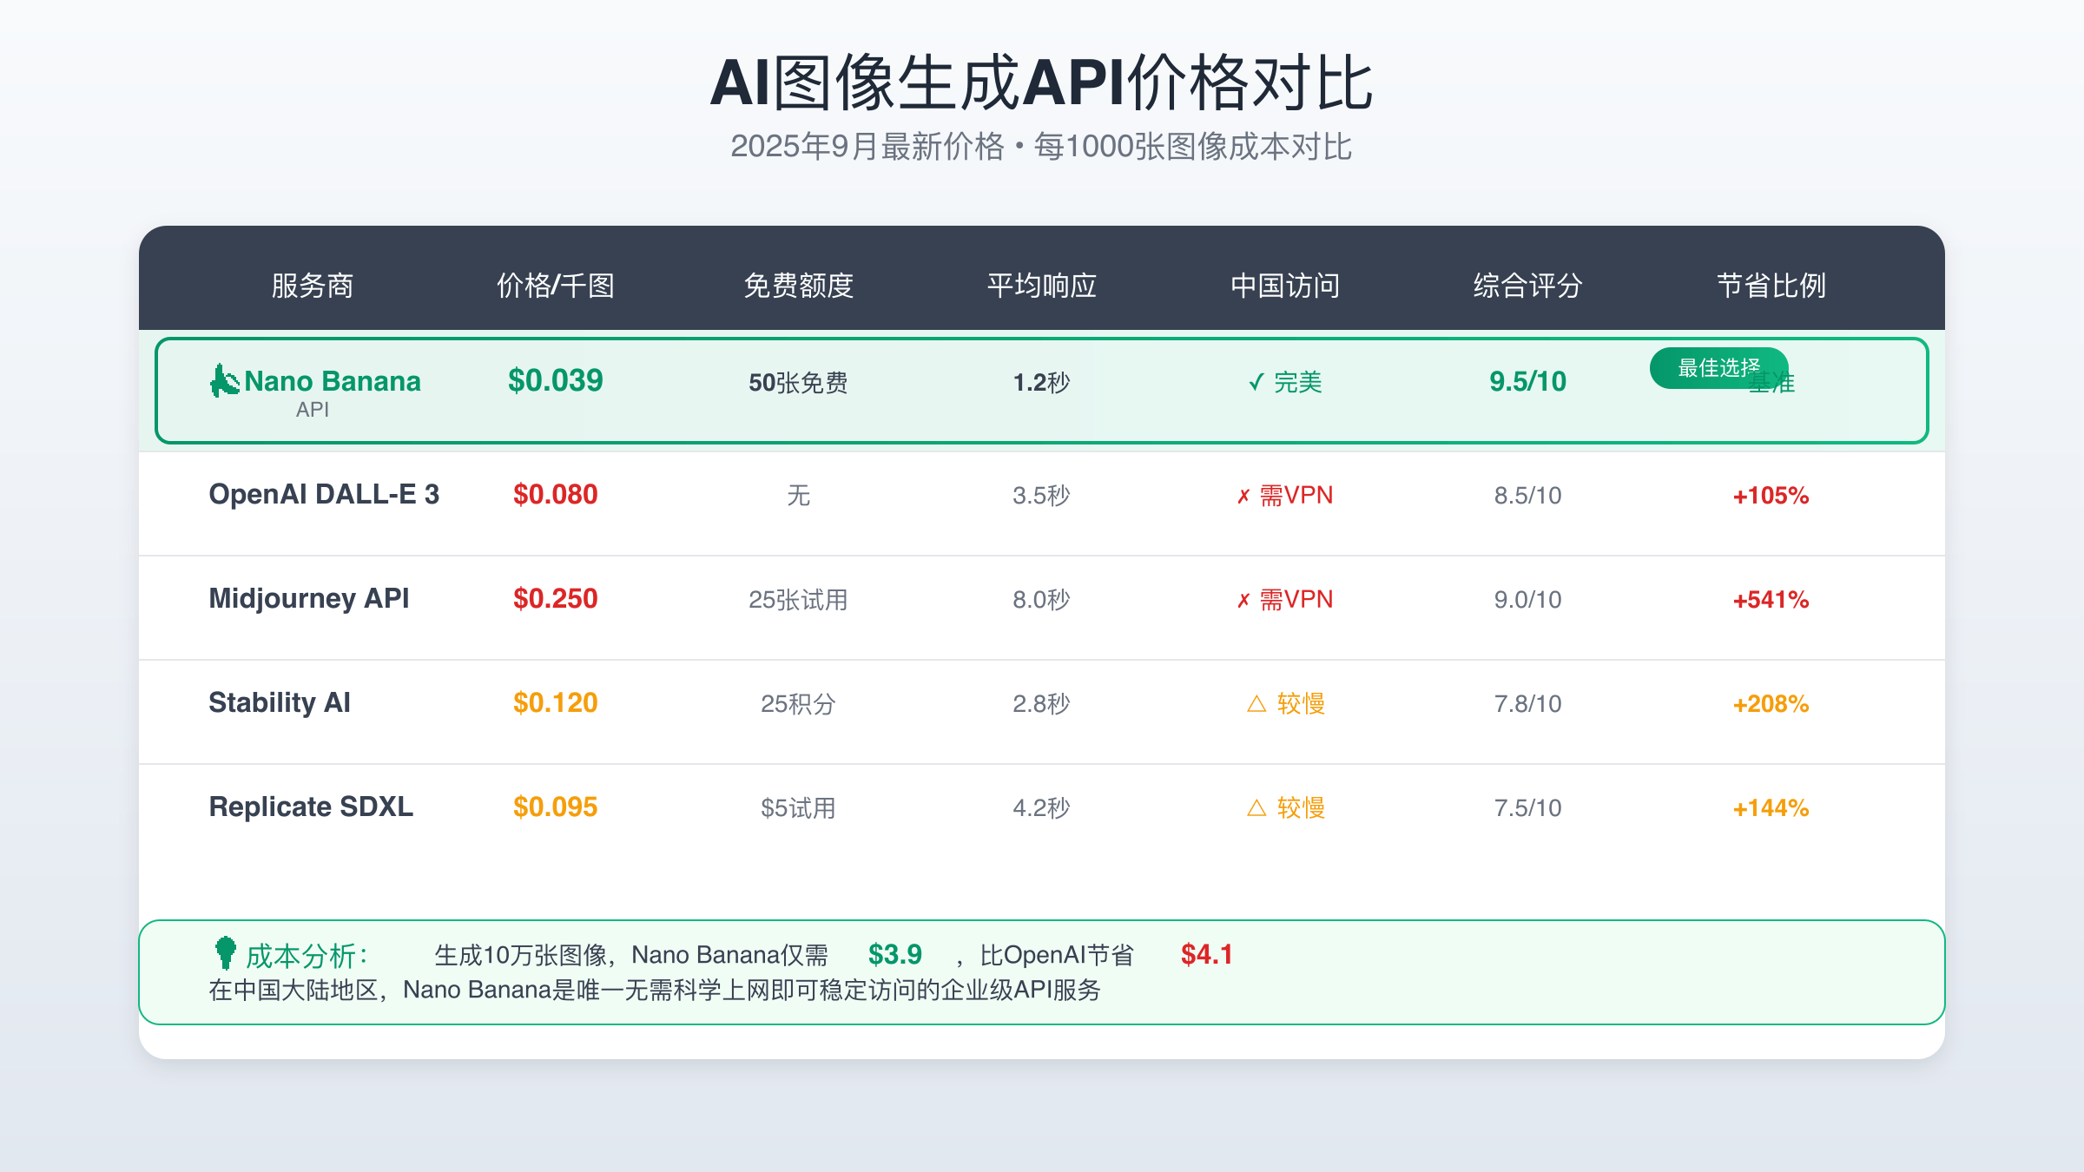Viewport: 2084px width, 1172px height.
Task: Select the 综合评分 column header
Action: 1528,286
